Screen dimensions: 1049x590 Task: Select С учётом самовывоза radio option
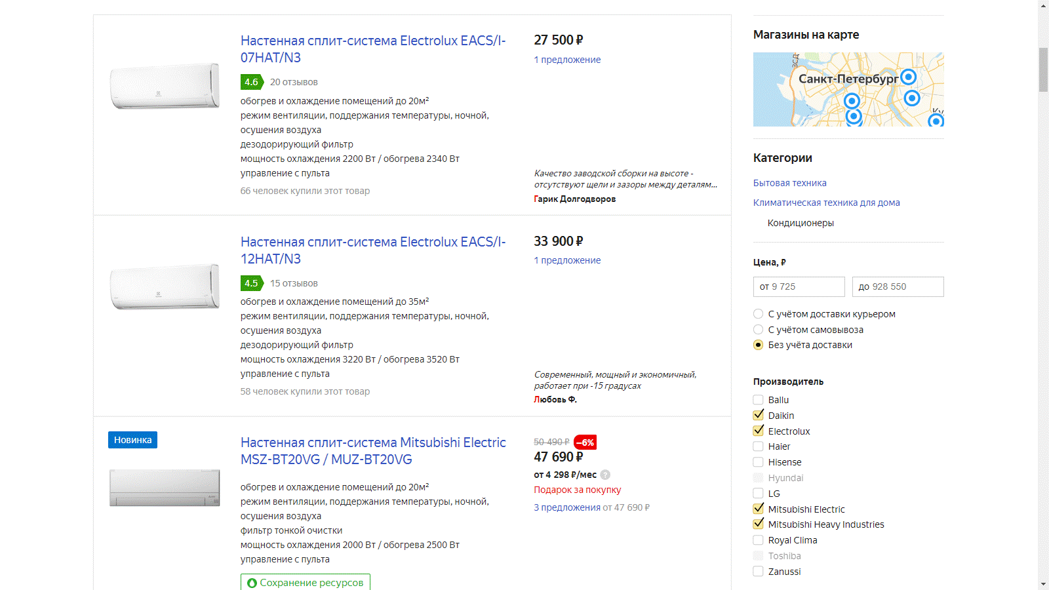[x=759, y=330]
